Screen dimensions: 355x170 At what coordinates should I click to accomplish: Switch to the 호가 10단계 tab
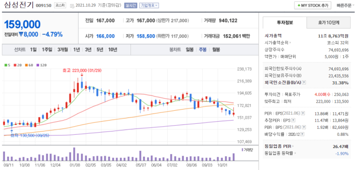[327, 22]
